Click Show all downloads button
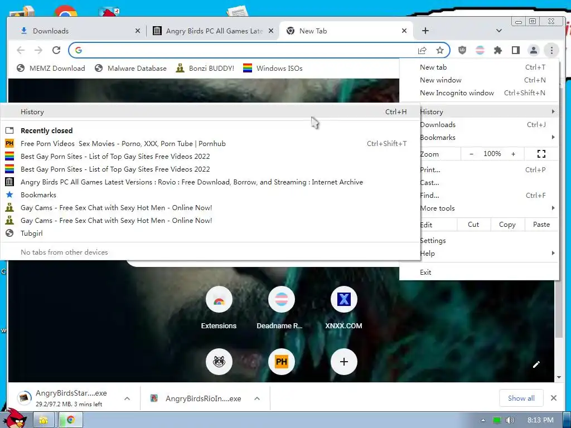The image size is (571, 428). click(521, 398)
